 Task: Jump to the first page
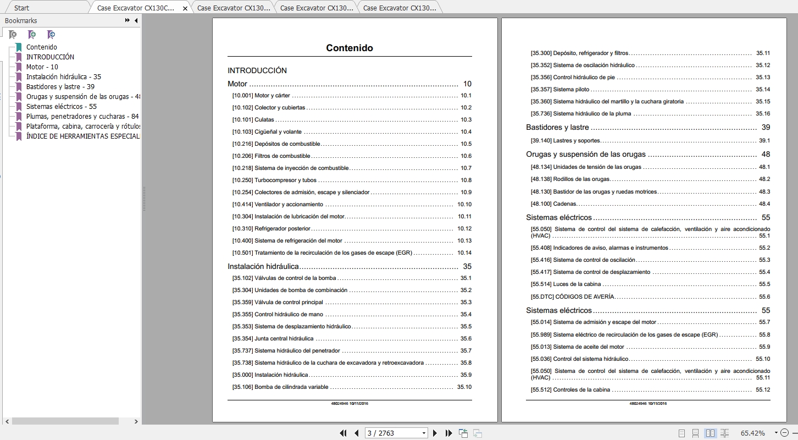tap(343, 433)
